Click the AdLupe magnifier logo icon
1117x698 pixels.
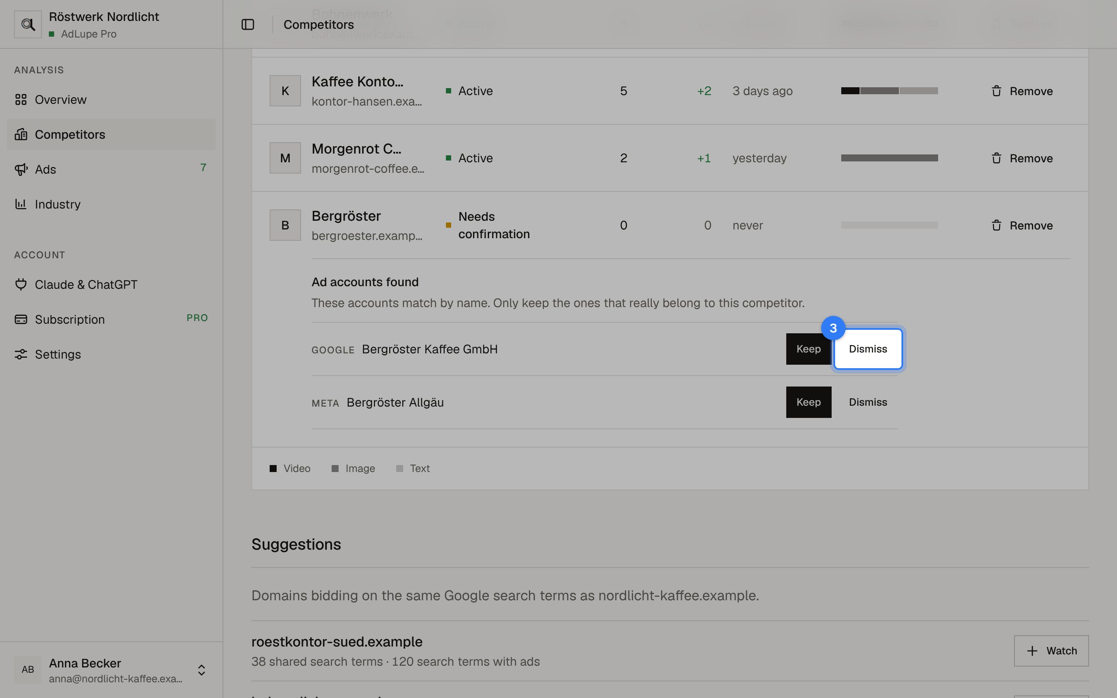coord(27,24)
